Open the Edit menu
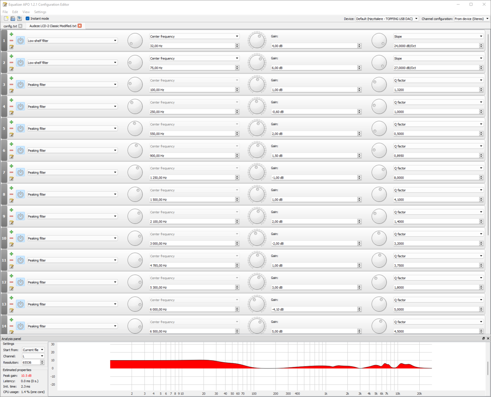 coord(15,12)
